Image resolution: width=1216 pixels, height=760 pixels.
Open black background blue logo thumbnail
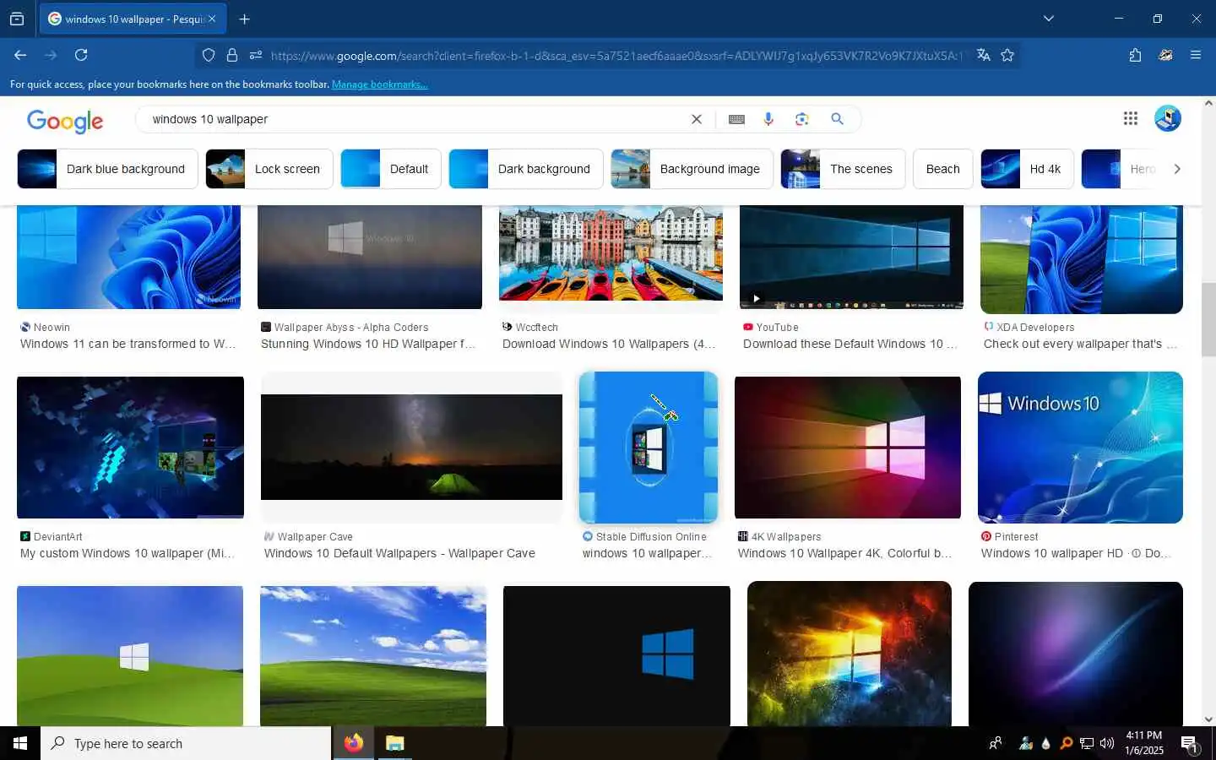[x=616, y=656]
